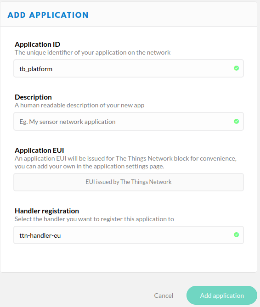Click the Description input field
This screenshot has width=260, height=307.
tap(129, 122)
